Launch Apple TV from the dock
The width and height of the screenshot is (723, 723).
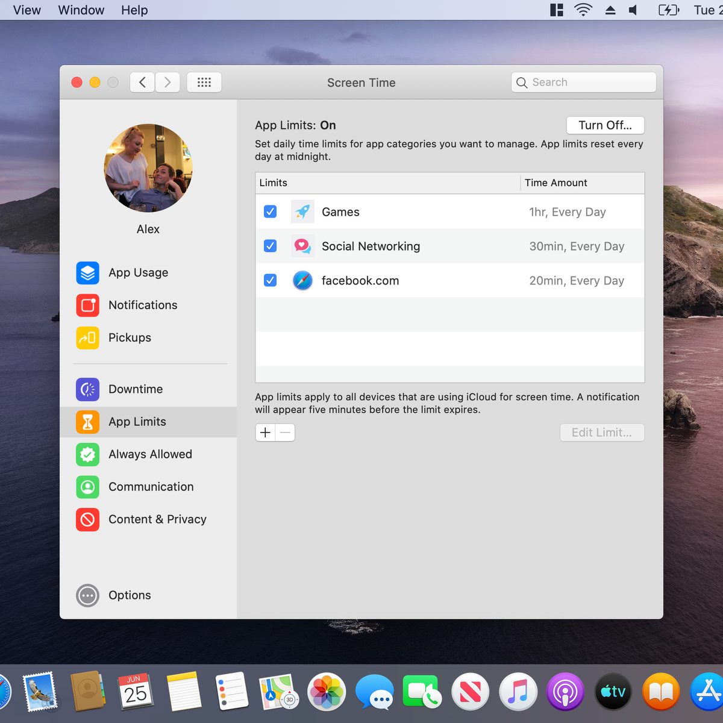(x=613, y=692)
